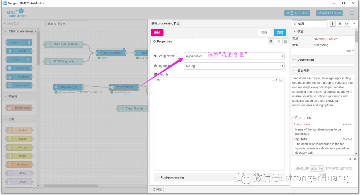Click the START Acquisition node on canvas
The image size is (360, 195).
click(x=64, y=44)
